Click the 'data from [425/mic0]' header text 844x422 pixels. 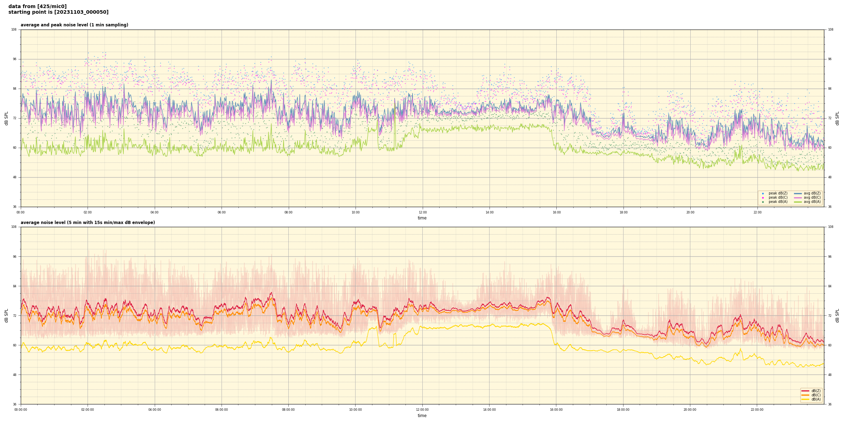click(37, 6)
